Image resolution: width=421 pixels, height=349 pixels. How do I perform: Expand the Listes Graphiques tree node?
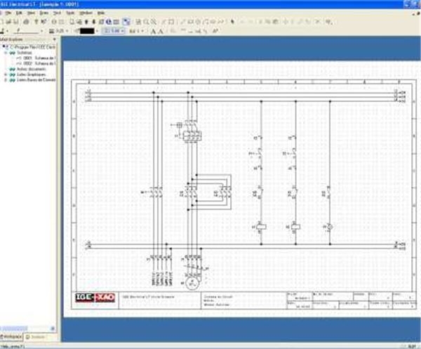click(5, 74)
